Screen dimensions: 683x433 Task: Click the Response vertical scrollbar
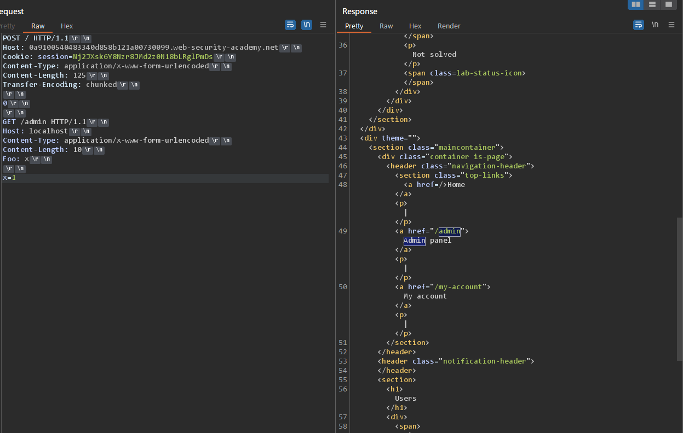[x=680, y=289]
